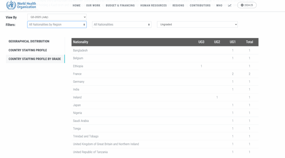Select the France row in the table
This screenshot has width=285, height=158.
click(77, 74)
